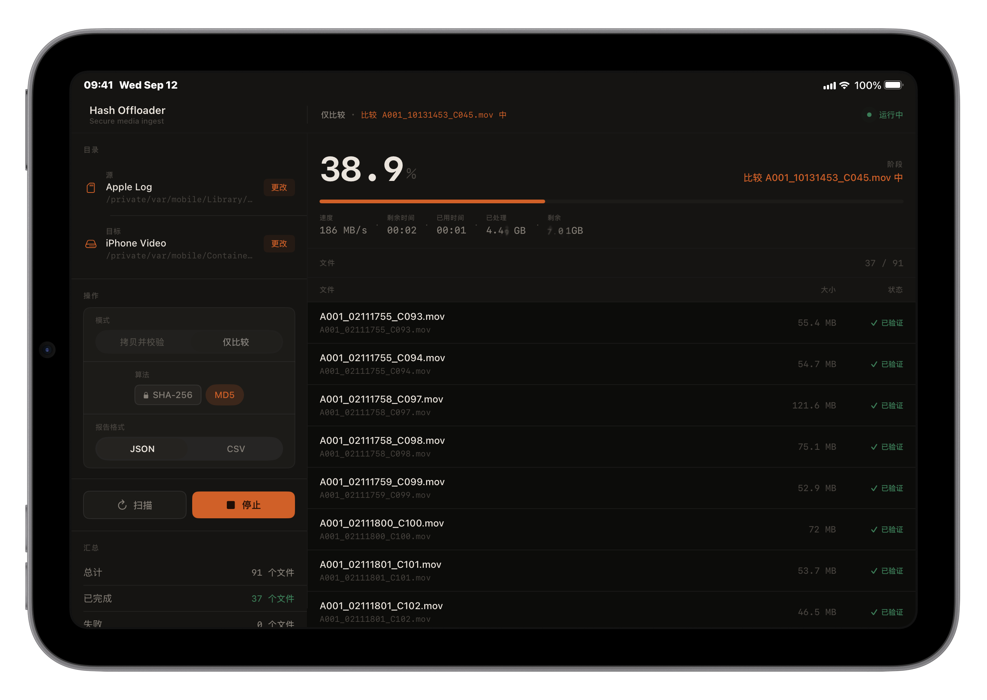Viewport: 987px width, 700px height.
Task: Choose the SHA-256 algorithm
Action: pos(168,395)
